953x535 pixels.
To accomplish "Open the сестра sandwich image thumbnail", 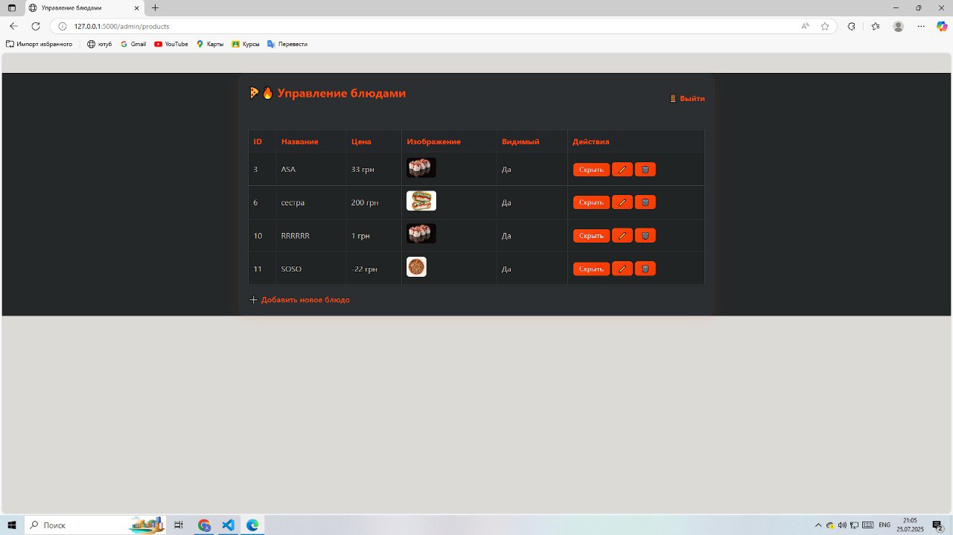I will click(x=421, y=201).
